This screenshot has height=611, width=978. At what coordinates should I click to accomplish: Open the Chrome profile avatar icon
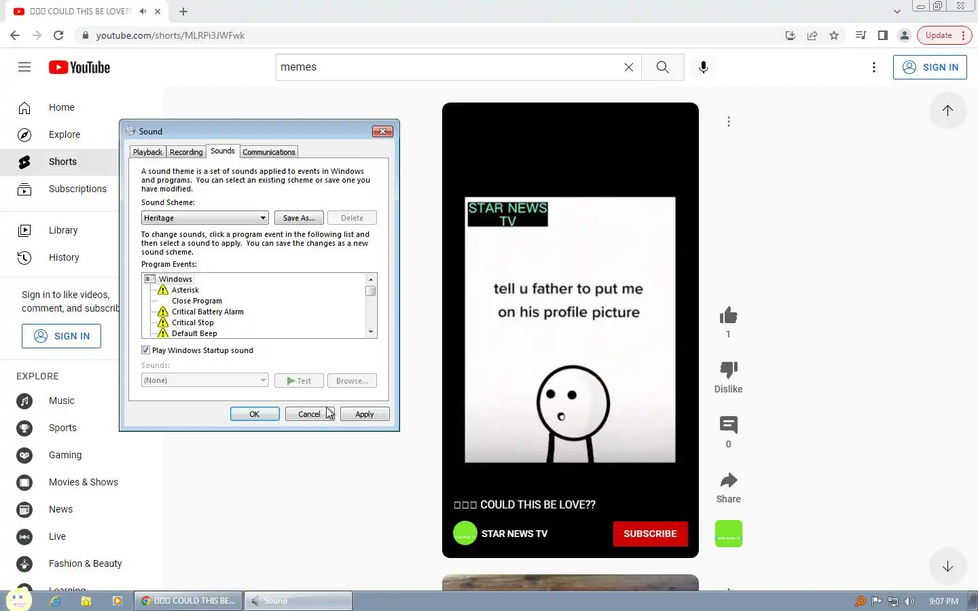coord(905,35)
